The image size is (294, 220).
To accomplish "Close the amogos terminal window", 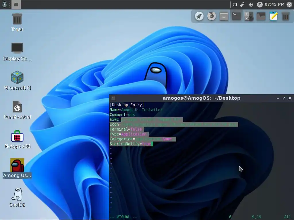I will coord(290,98).
